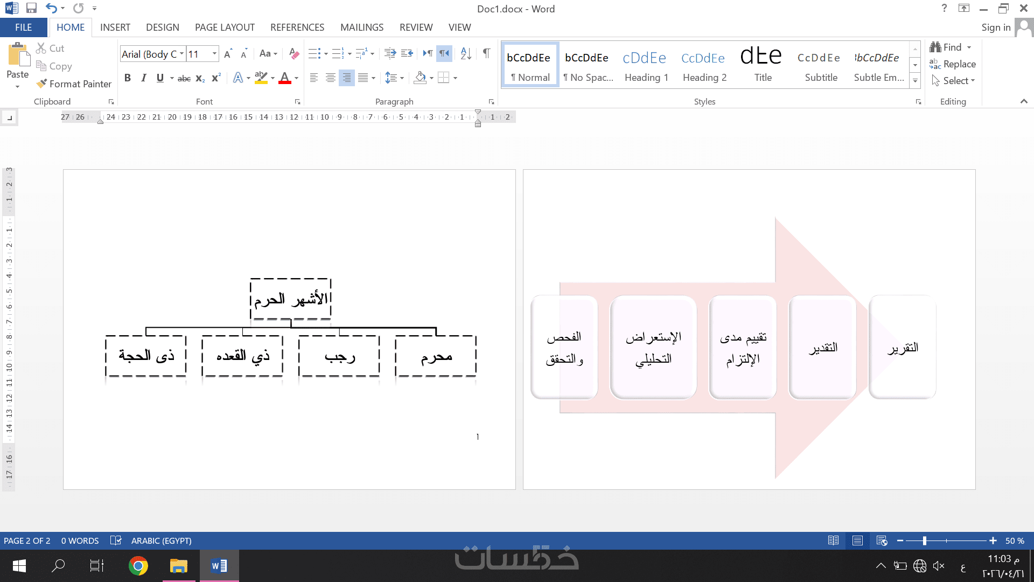The image size is (1034, 582).
Task: Click the Replace button
Action: click(x=953, y=64)
